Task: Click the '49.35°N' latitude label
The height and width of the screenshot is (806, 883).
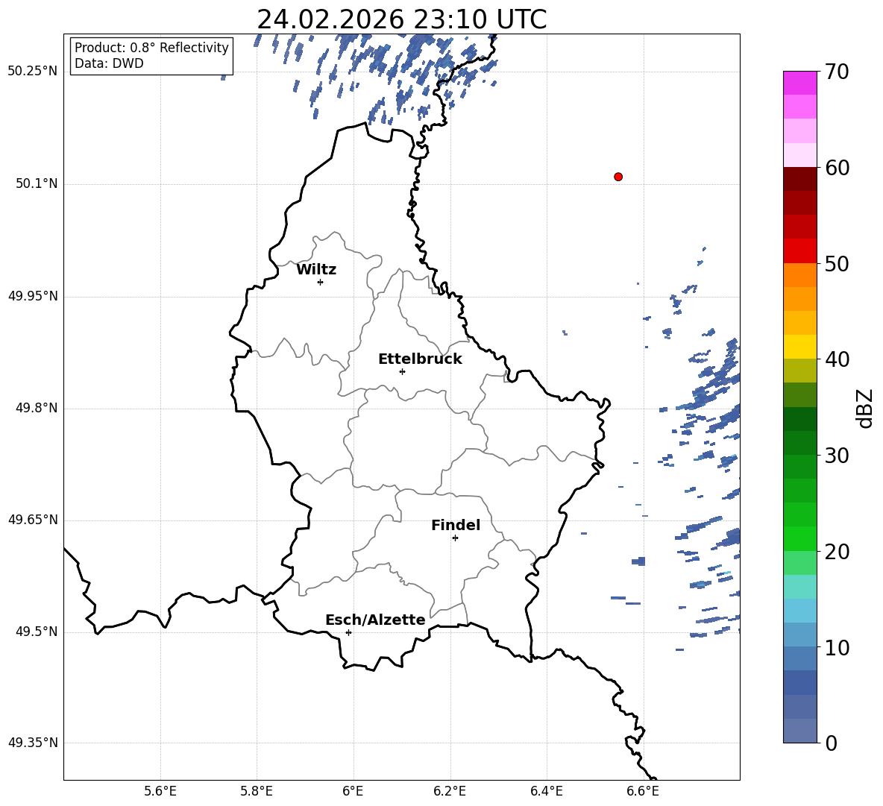Action: click(33, 743)
